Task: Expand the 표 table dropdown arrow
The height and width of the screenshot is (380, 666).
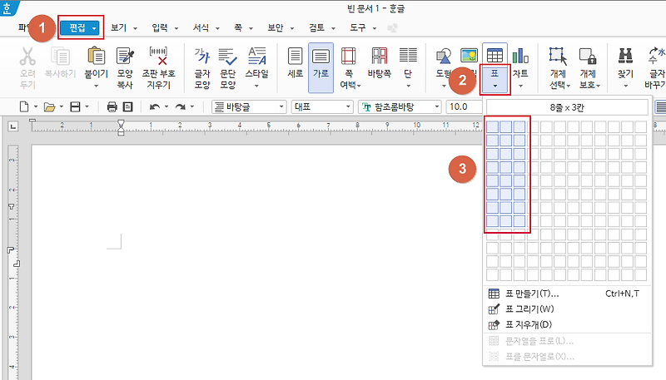Action: pyautogui.click(x=495, y=86)
